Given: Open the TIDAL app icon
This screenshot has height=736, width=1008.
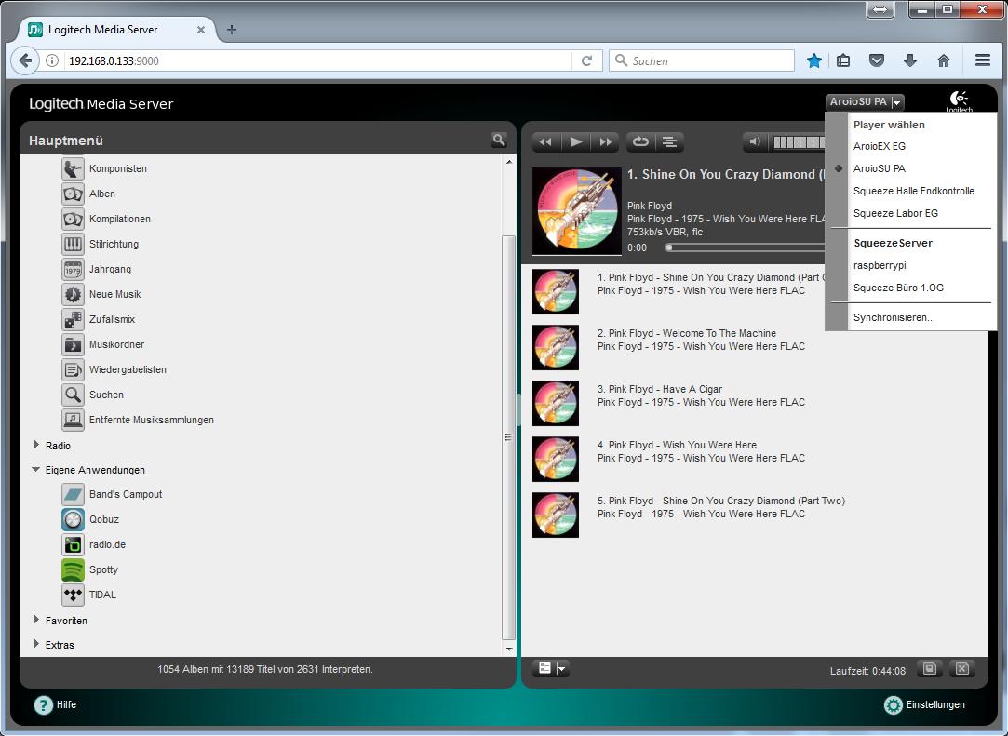Looking at the screenshot, I should (x=73, y=595).
